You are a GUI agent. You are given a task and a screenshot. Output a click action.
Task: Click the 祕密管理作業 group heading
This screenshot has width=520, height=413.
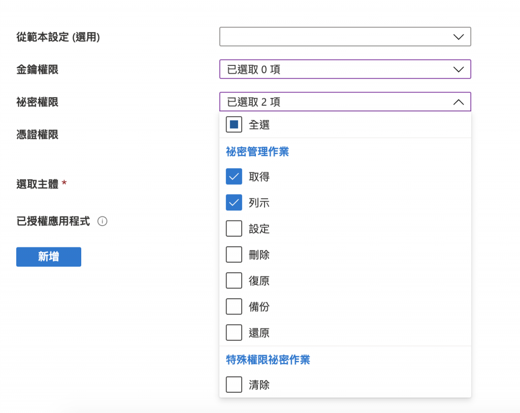pyautogui.click(x=257, y=151)
